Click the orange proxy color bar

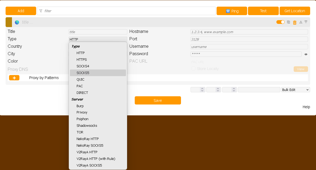pyautogui.click(x=9, y=22)
